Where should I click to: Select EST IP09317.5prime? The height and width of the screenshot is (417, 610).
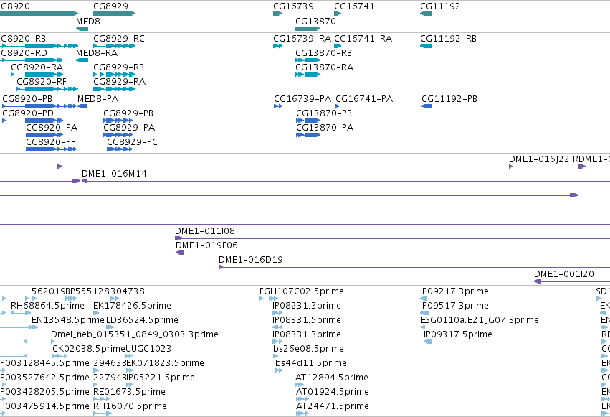coord(458,334)
